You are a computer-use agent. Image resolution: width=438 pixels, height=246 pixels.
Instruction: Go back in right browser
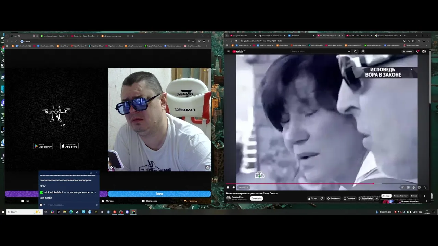tap(227, 41)
